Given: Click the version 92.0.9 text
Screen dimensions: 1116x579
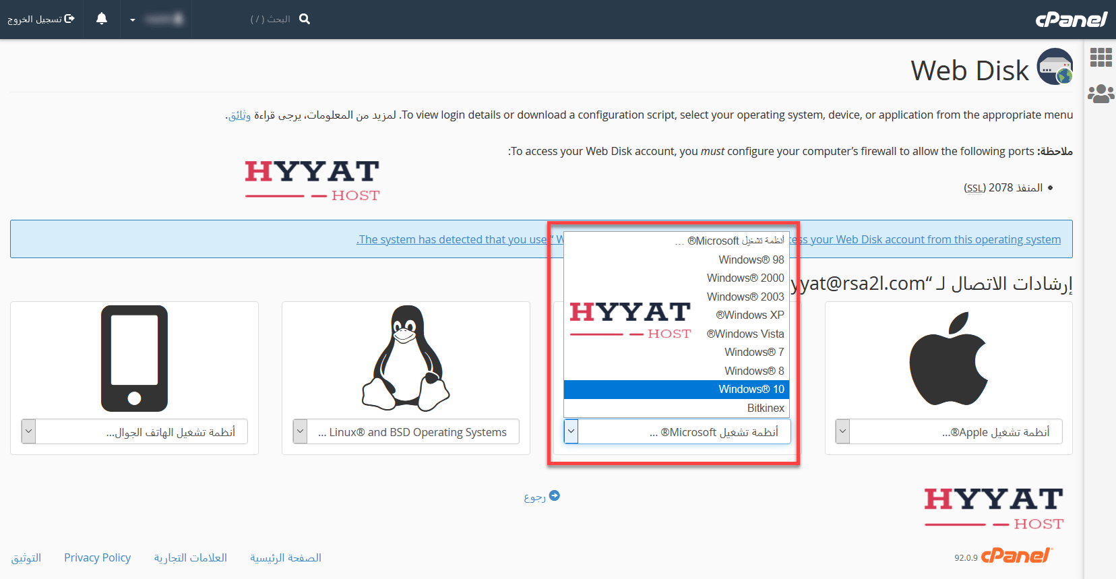Looking at the screenshot, I should pyautogui.click(x=966, y=557).
